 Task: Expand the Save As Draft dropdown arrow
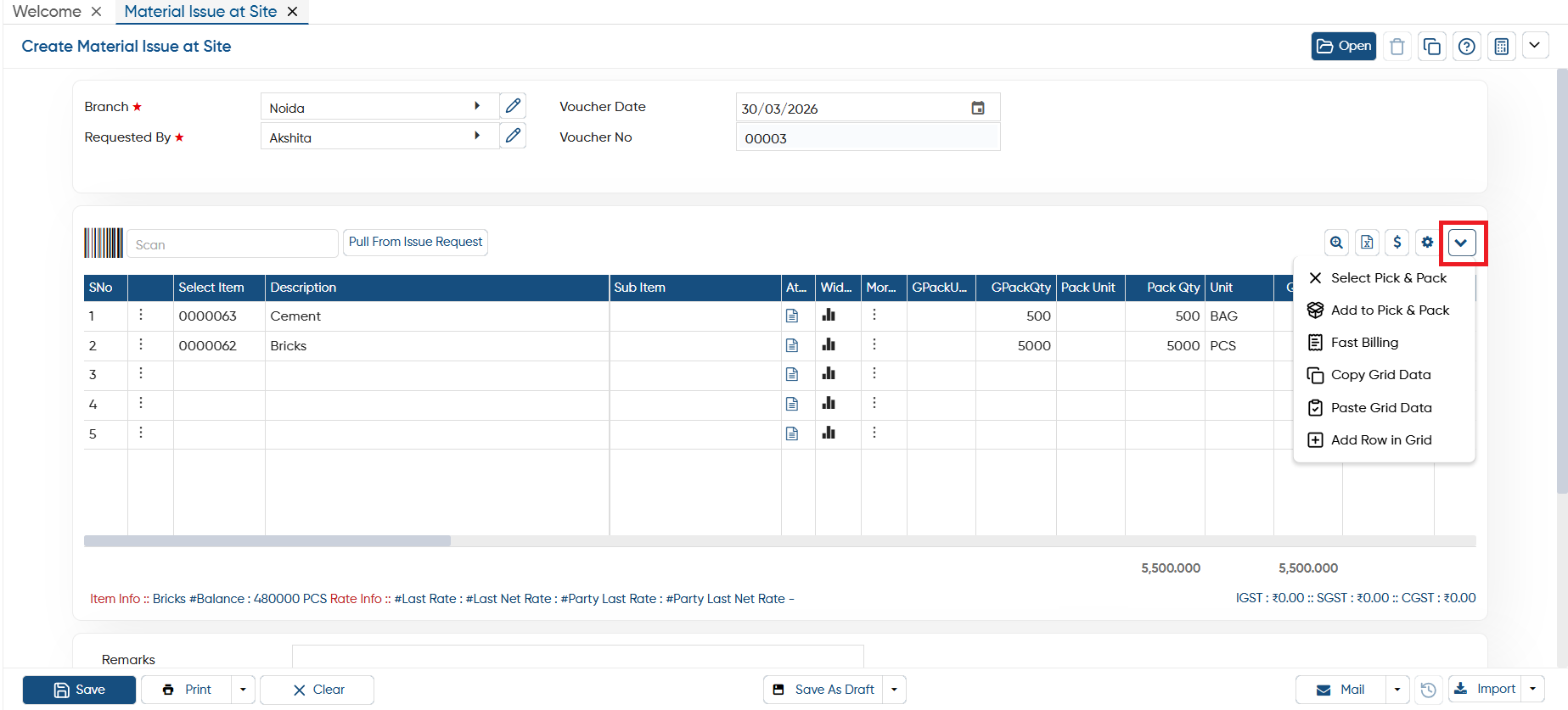coord(895,690)
